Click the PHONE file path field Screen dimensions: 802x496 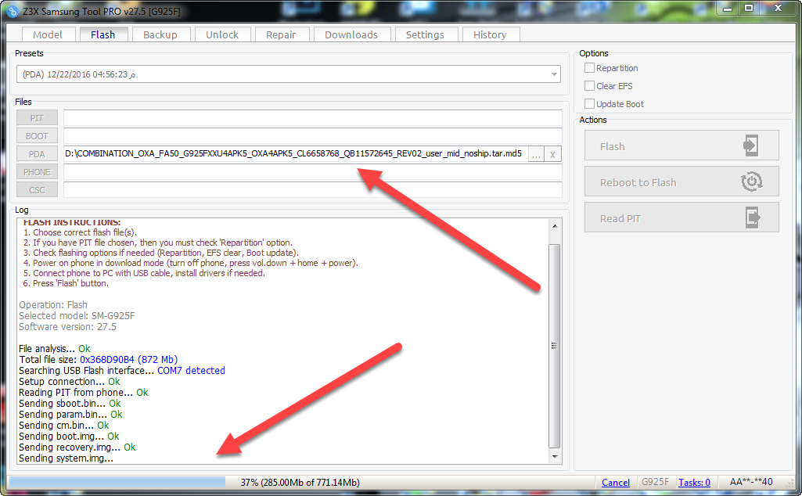(312, 172)
